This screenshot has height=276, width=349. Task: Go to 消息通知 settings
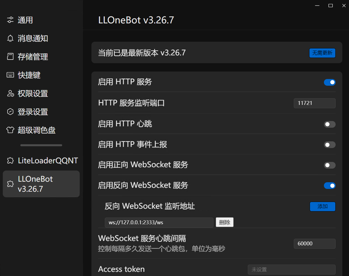pyautogui.click(x=41, y=38)
